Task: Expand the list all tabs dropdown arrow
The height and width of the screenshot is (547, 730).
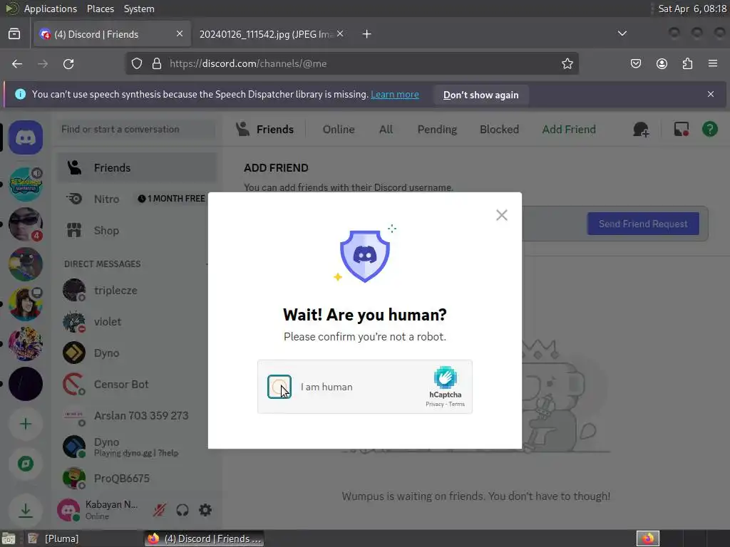Action: (622, 33)
